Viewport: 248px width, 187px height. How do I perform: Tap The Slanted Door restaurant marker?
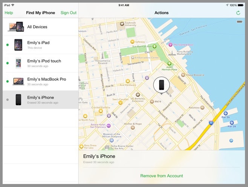click(x=170, y=45)
